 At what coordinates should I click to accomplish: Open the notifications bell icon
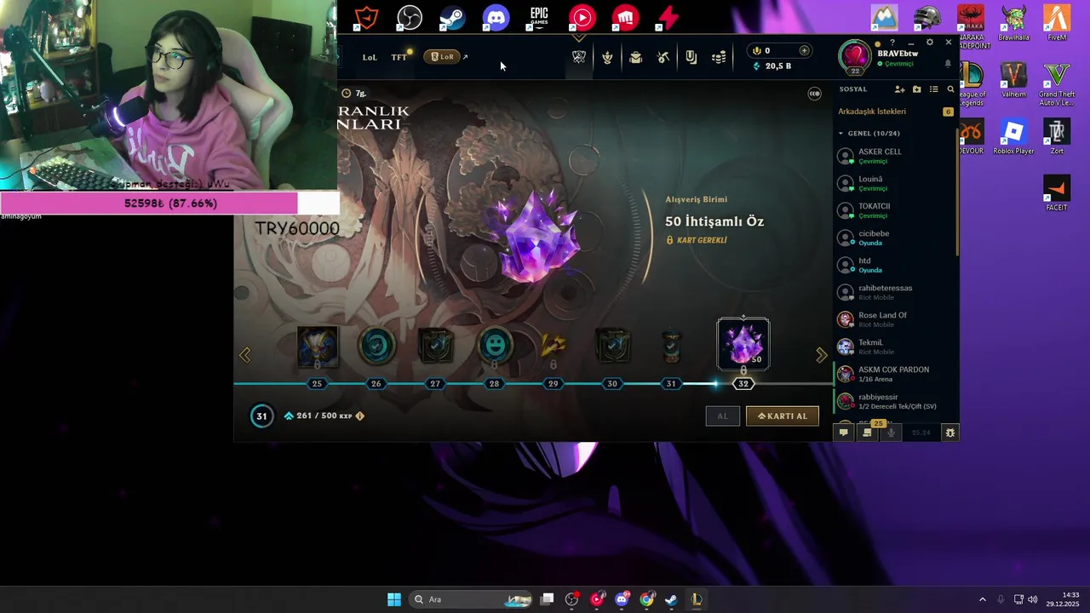pos(948,63)
